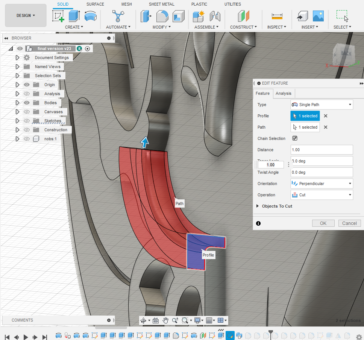Click the Offset Plane construct icon
Image resolution: width=364 pixels, height=340 pixels.
pyautogui.click(x=243, y=16)
